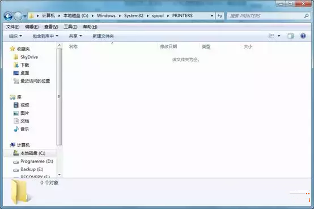Click the refresh icon beside address bar
The width and height of the screenshot is (314, 209).
click(220, 16)
